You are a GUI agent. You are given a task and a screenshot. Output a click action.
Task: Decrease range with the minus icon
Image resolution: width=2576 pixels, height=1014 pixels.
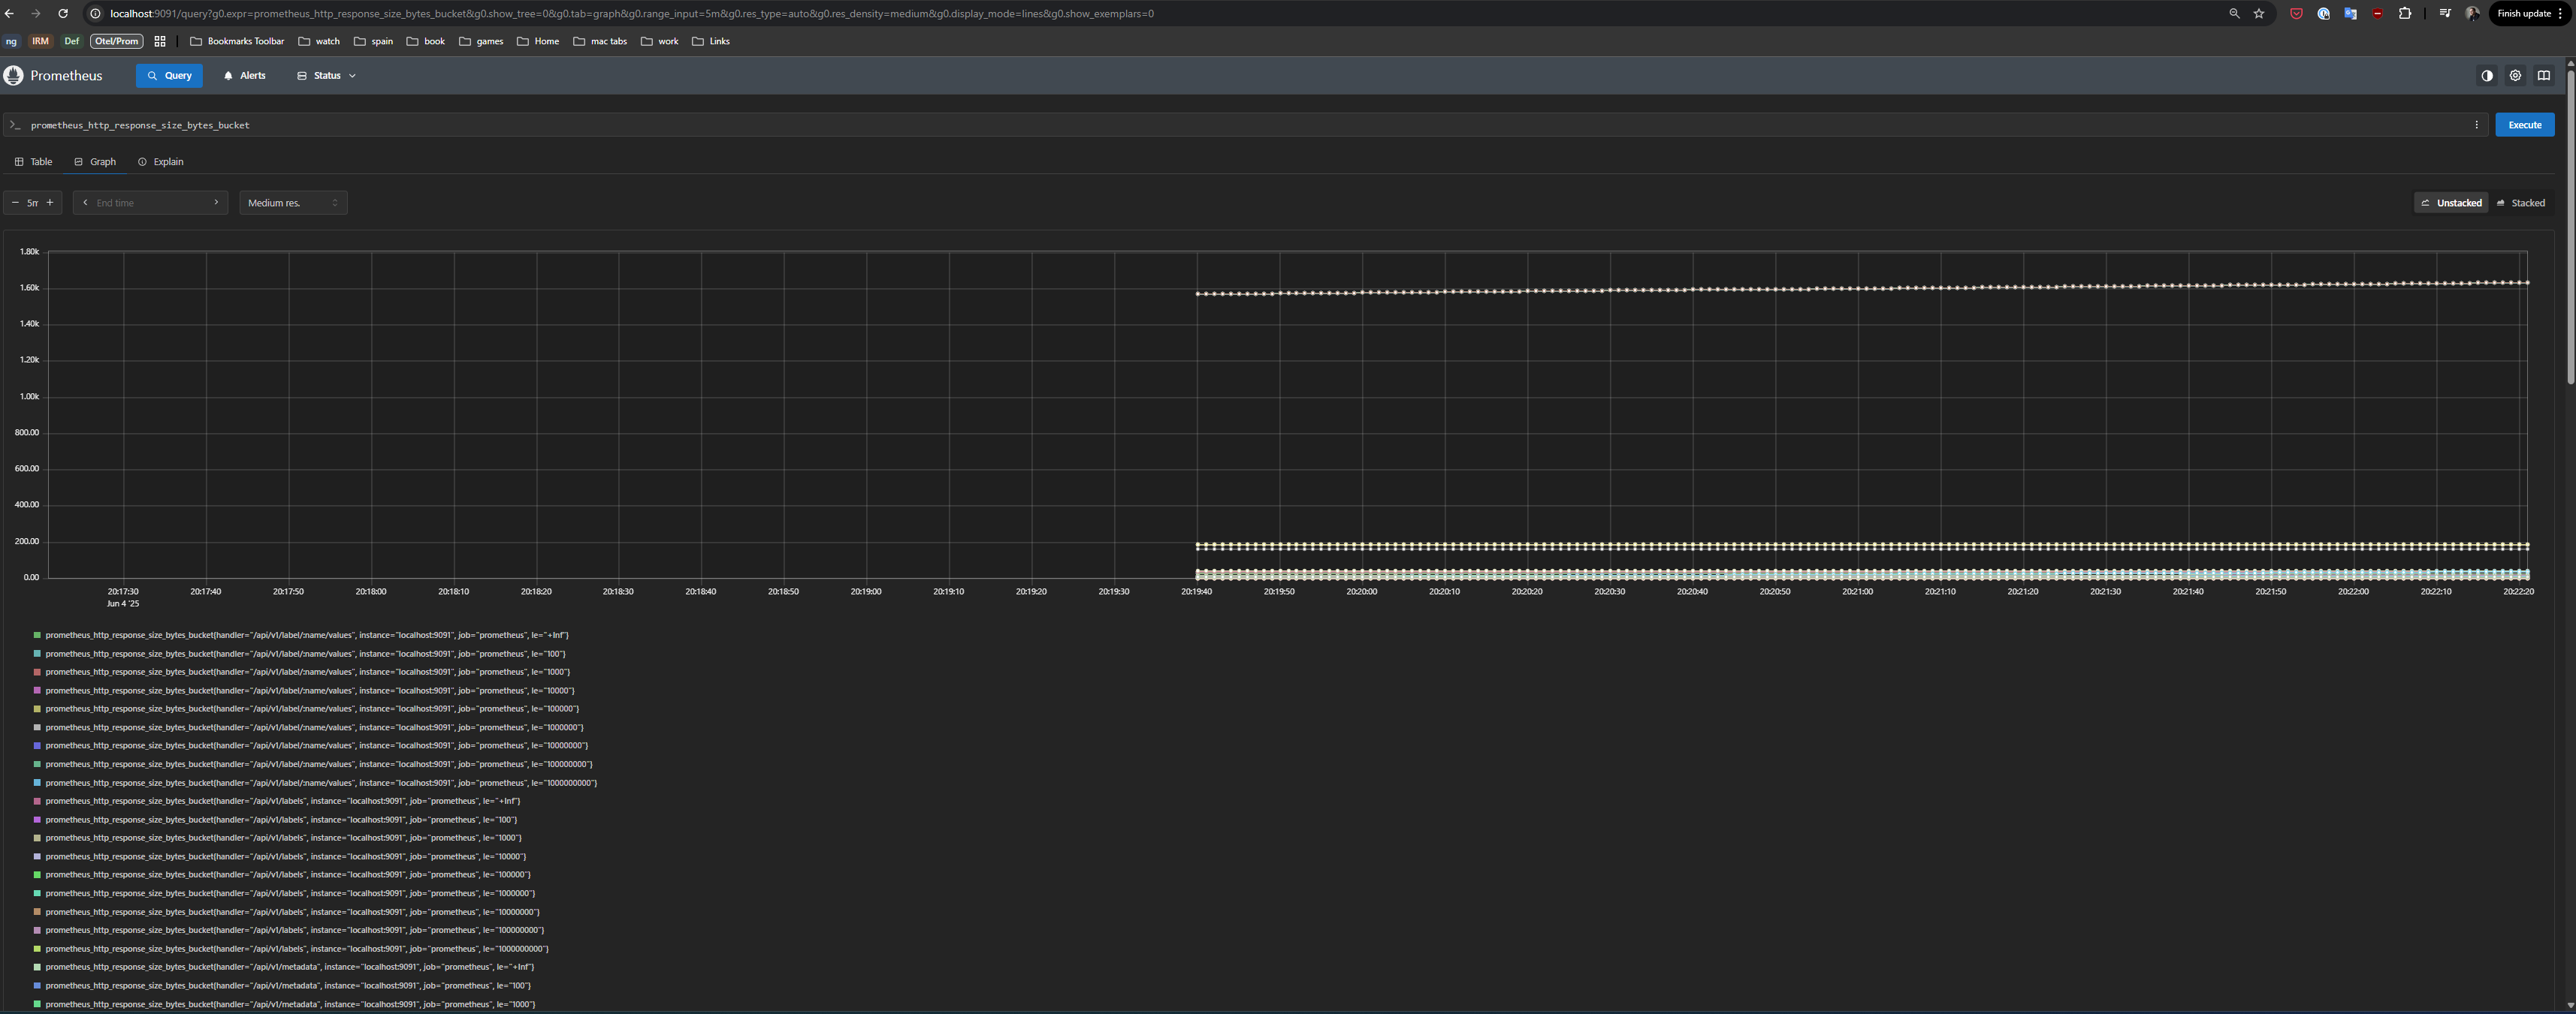click(x=15, y=203)
